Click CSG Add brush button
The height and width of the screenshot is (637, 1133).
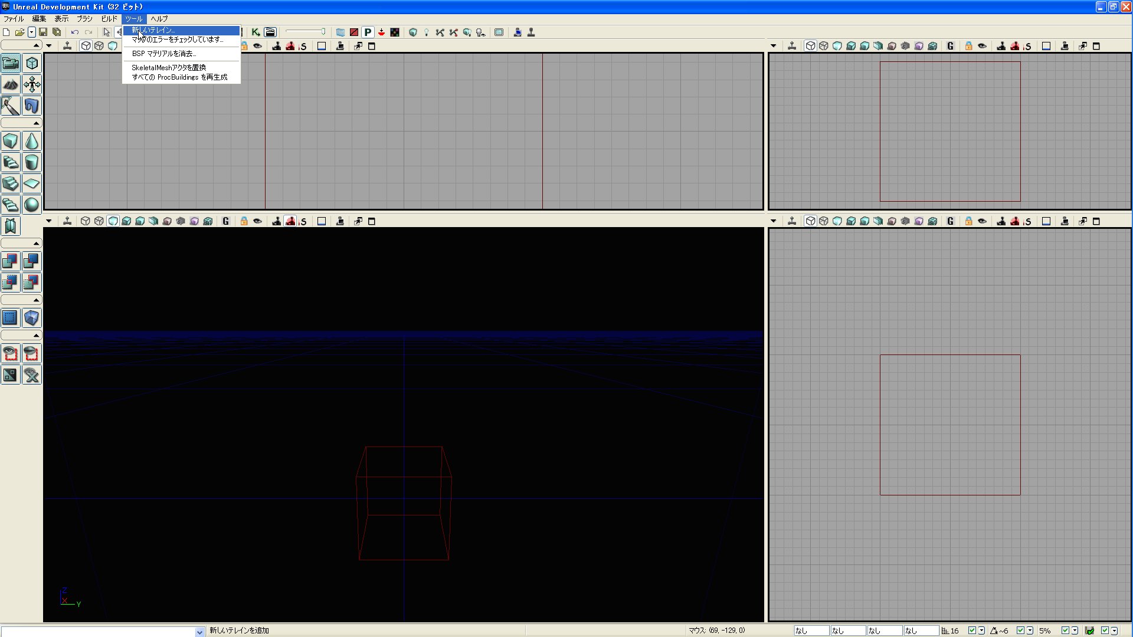pos(11,261)
